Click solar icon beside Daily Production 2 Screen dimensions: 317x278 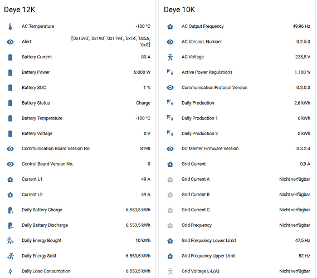point(170,133)
